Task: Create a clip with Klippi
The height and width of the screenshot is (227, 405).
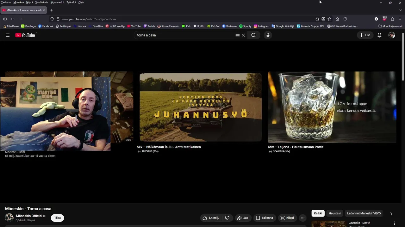Action: click(x=287, y=218)
